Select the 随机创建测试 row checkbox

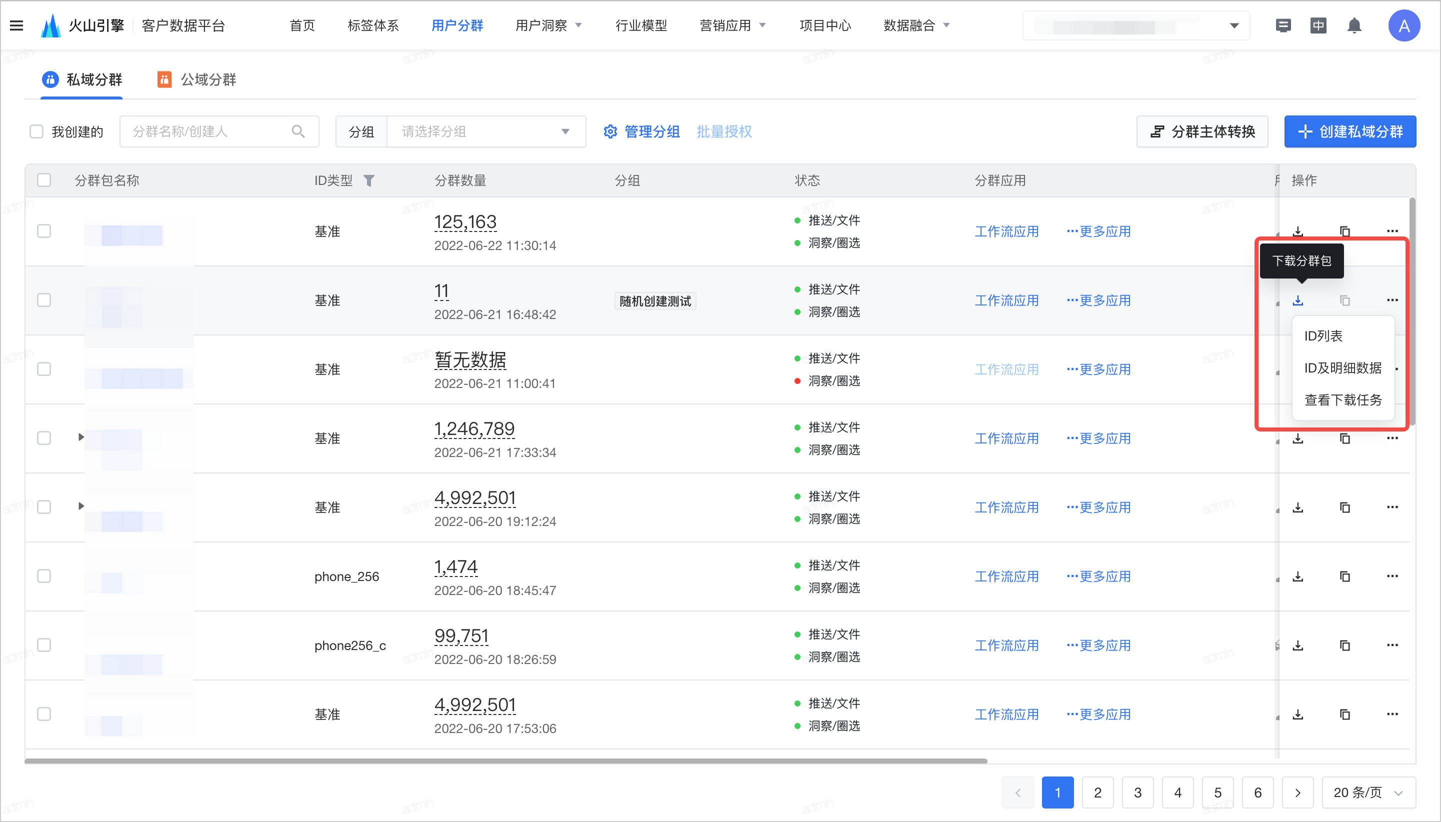[x=44, y=300]
